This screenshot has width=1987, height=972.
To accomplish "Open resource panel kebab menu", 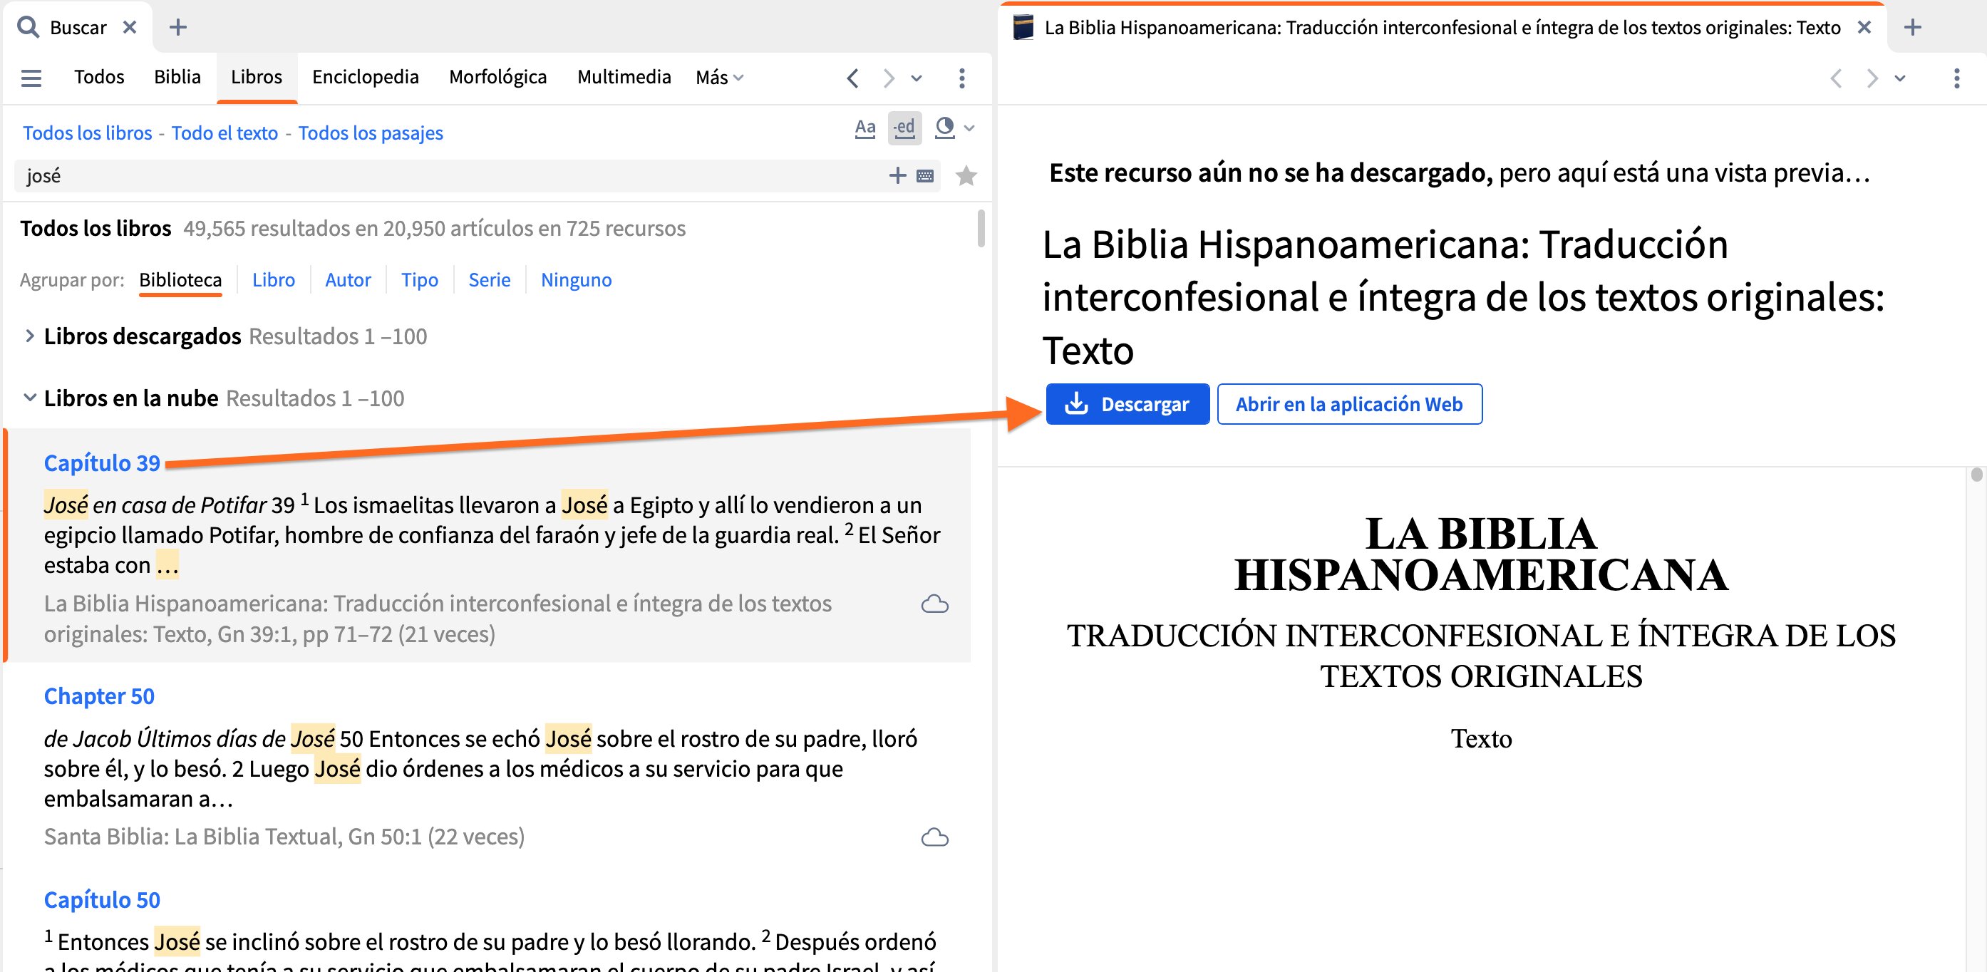I will [x=1956, y=78].
